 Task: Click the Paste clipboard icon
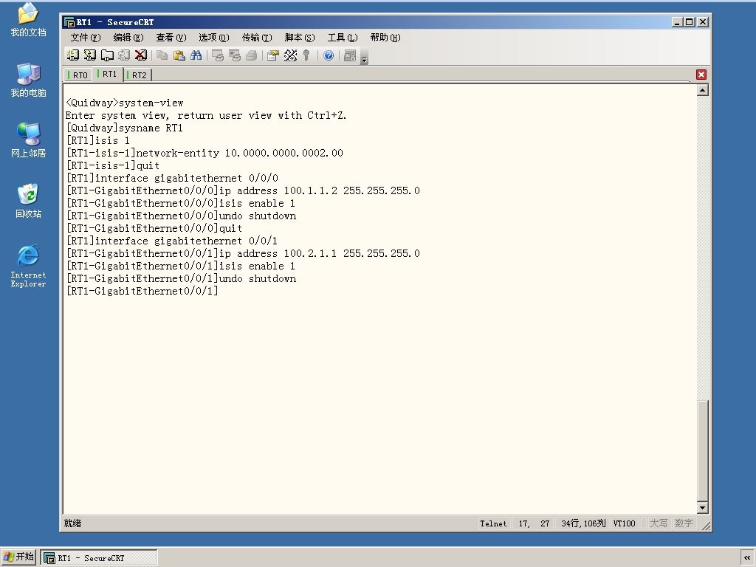click(x=179, y=55)
